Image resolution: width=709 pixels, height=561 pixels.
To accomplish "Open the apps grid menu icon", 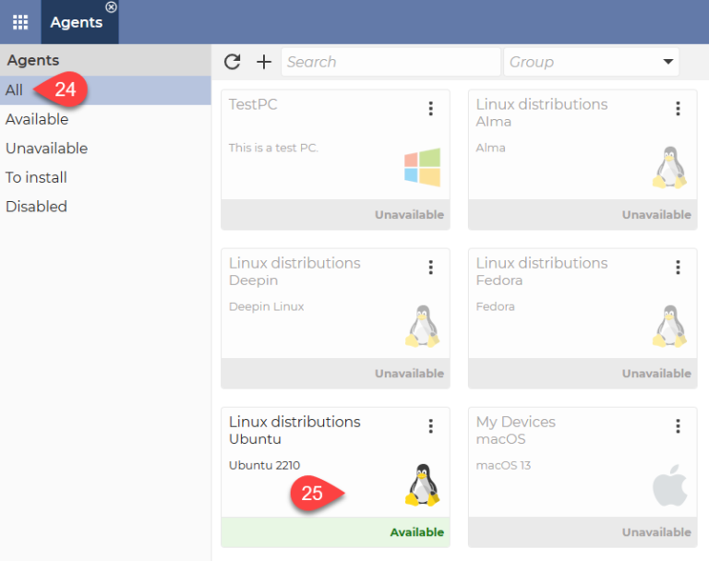I will click(20, 22).
